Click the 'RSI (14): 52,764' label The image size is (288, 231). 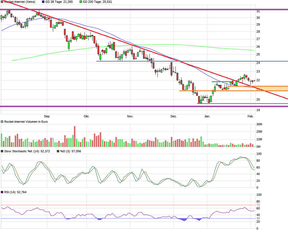pos(15,192)
